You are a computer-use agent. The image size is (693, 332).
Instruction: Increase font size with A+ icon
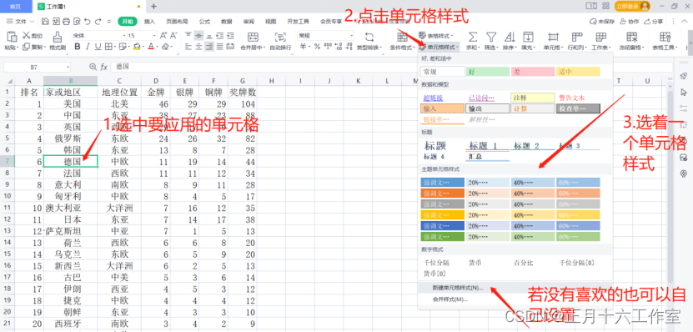(x=163, y=35)
